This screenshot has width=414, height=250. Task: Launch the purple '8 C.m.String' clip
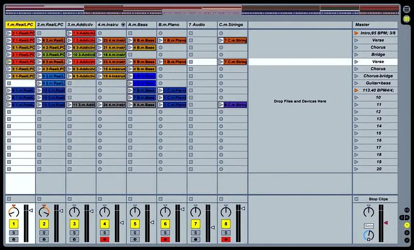click(221, 105)
